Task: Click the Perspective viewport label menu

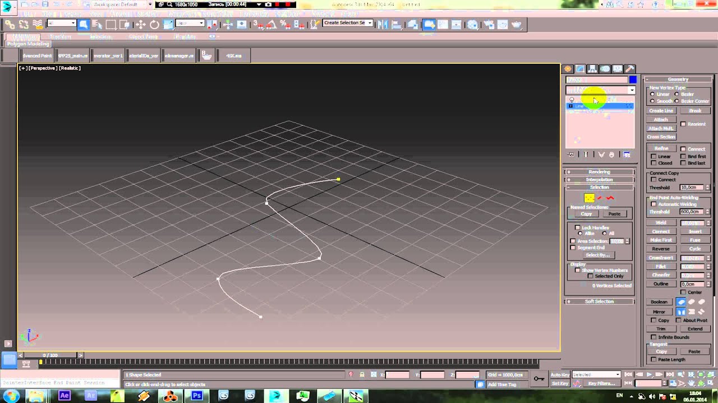Action: [43, 68]
